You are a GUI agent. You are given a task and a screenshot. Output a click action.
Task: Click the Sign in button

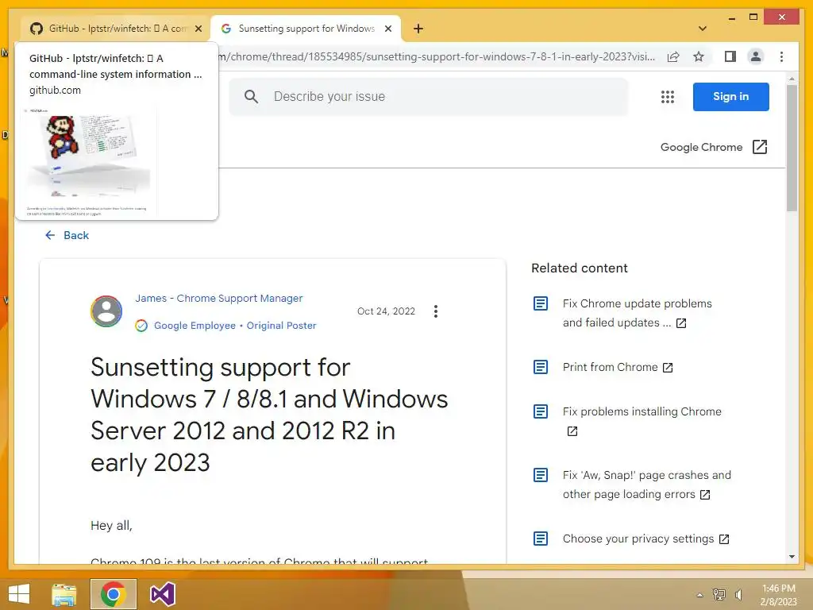coord(730,96)
